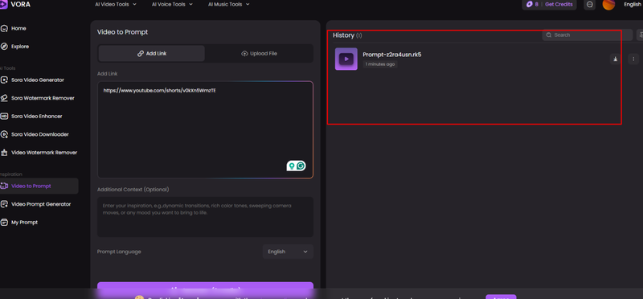Click the Video Prompt Generator icon
The width and height of the screenshot is (643, 299).
click(x=4, y=204)
